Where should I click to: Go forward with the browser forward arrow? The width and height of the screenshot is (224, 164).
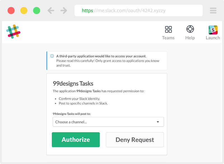pyautogui.click(x=64, y=10)
